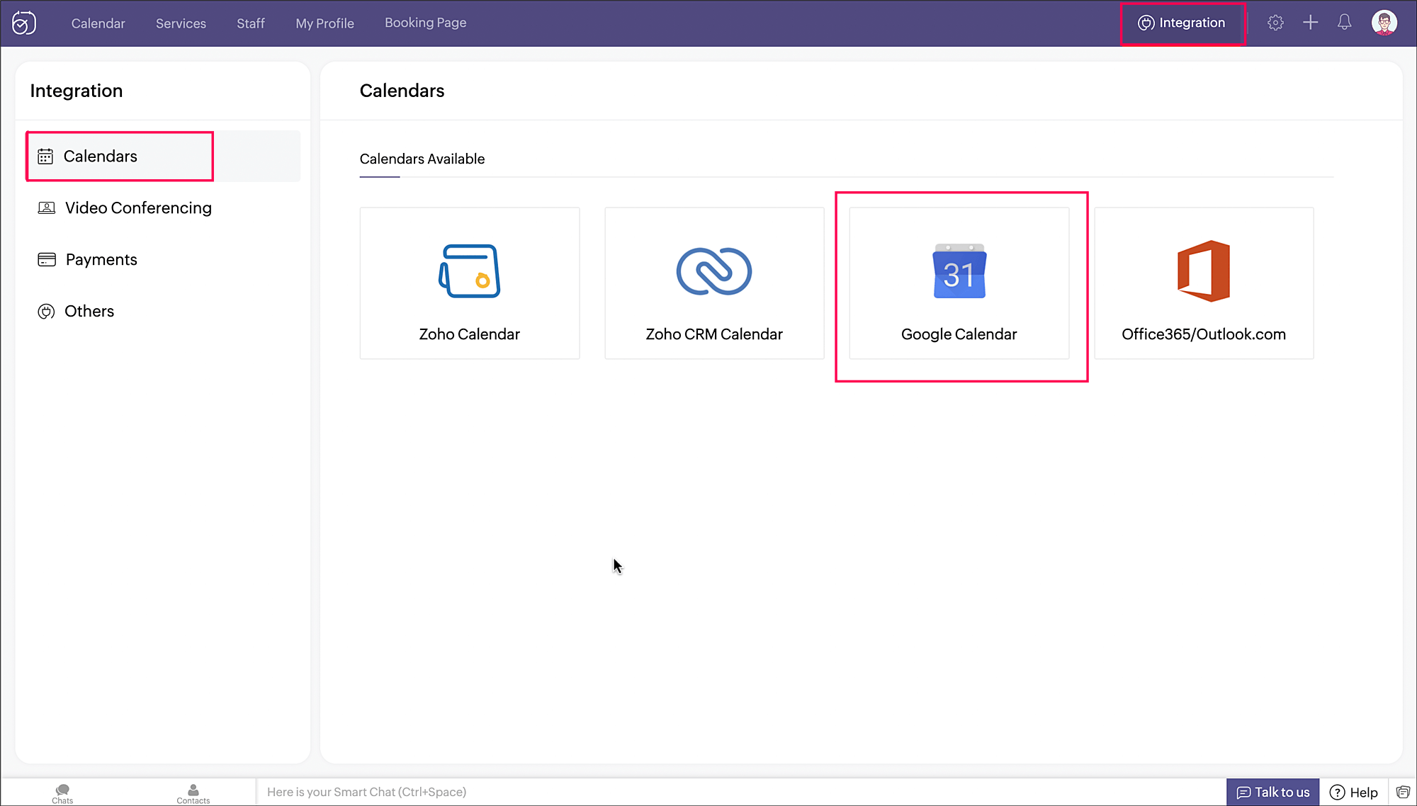Open the Calendar menu in top navigation
The height and width of the screenshot is (806, 1417).
(98, 23)
